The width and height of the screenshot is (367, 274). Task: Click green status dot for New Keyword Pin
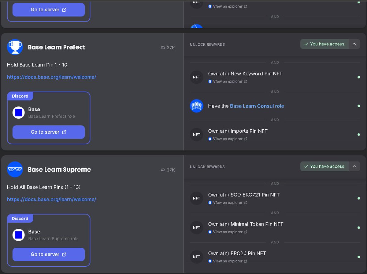(359, 77)
